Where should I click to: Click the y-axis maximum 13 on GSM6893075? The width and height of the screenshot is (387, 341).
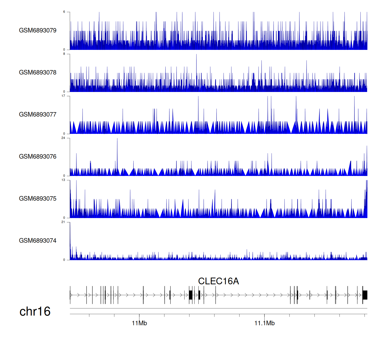[x=63, y=180]
